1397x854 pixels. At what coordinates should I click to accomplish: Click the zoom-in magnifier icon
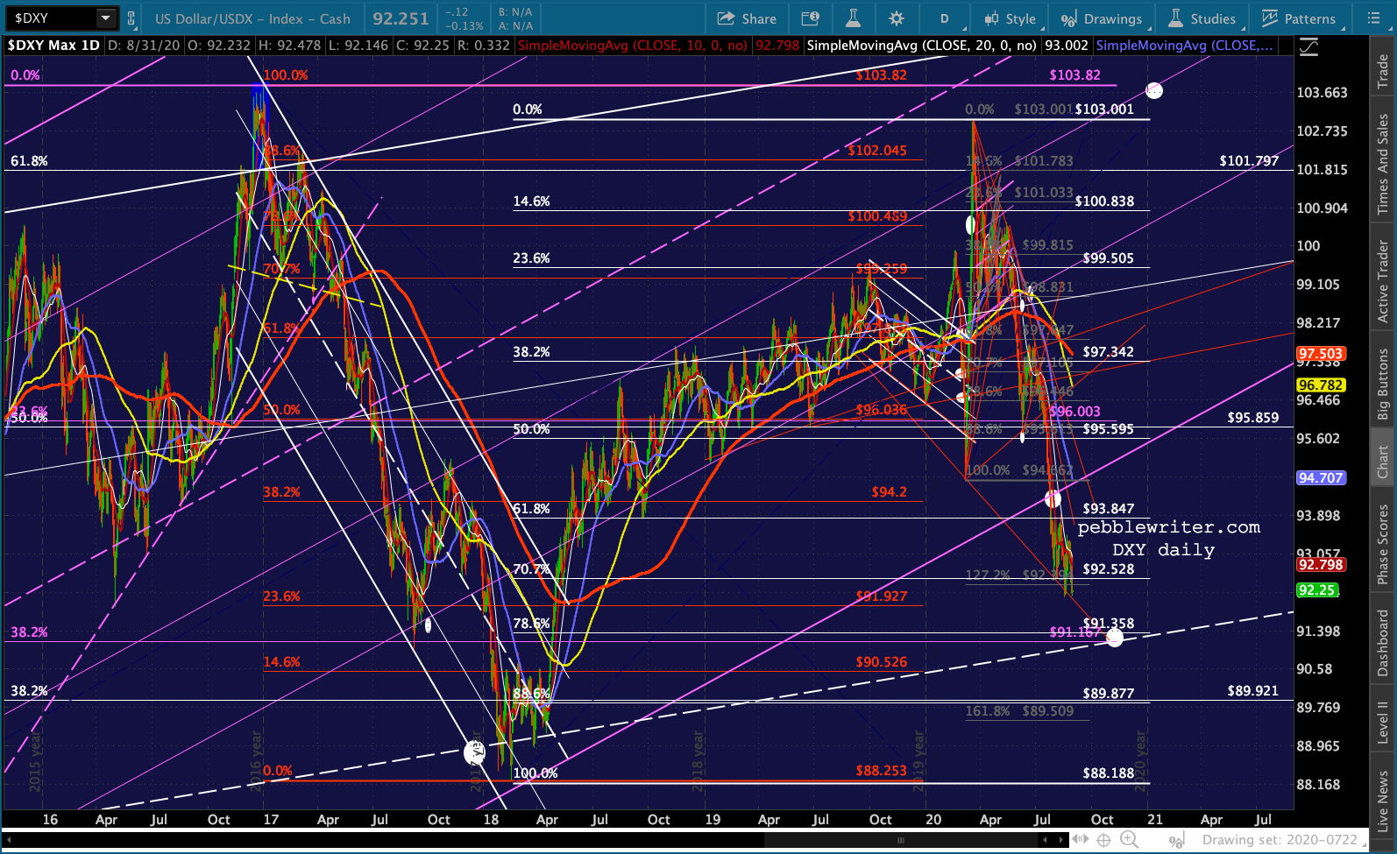1128,840
